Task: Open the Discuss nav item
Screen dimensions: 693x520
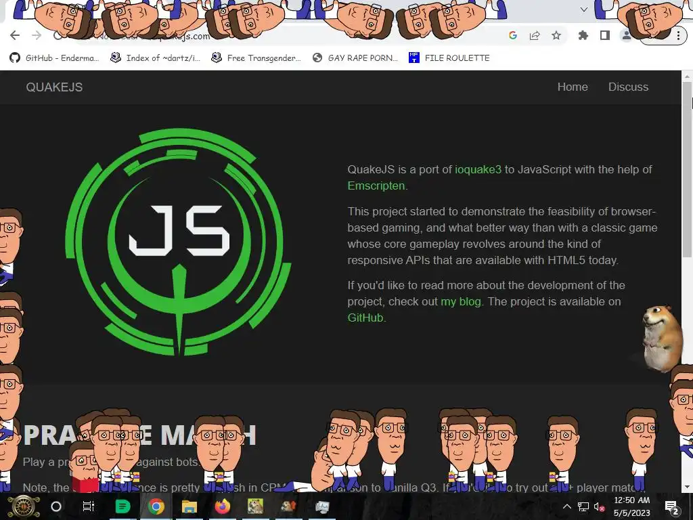Action: 628,87
